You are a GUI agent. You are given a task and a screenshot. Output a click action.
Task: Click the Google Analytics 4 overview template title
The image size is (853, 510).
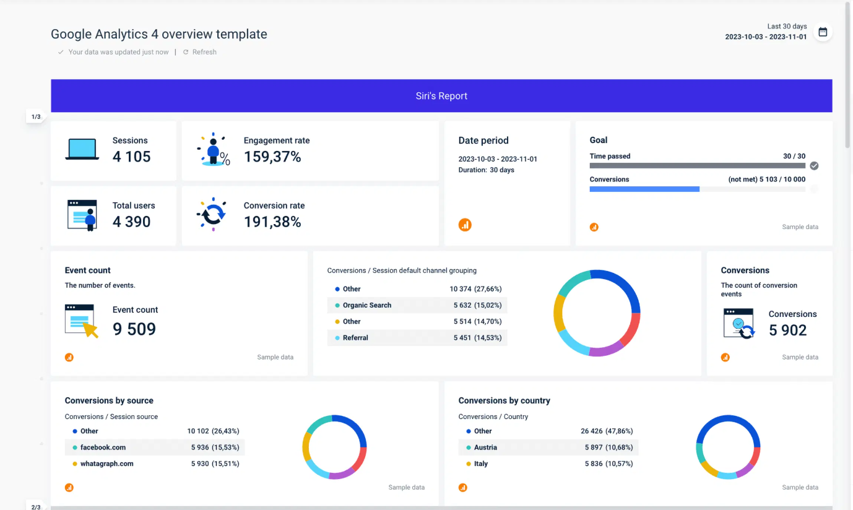(x=159, y=34)
